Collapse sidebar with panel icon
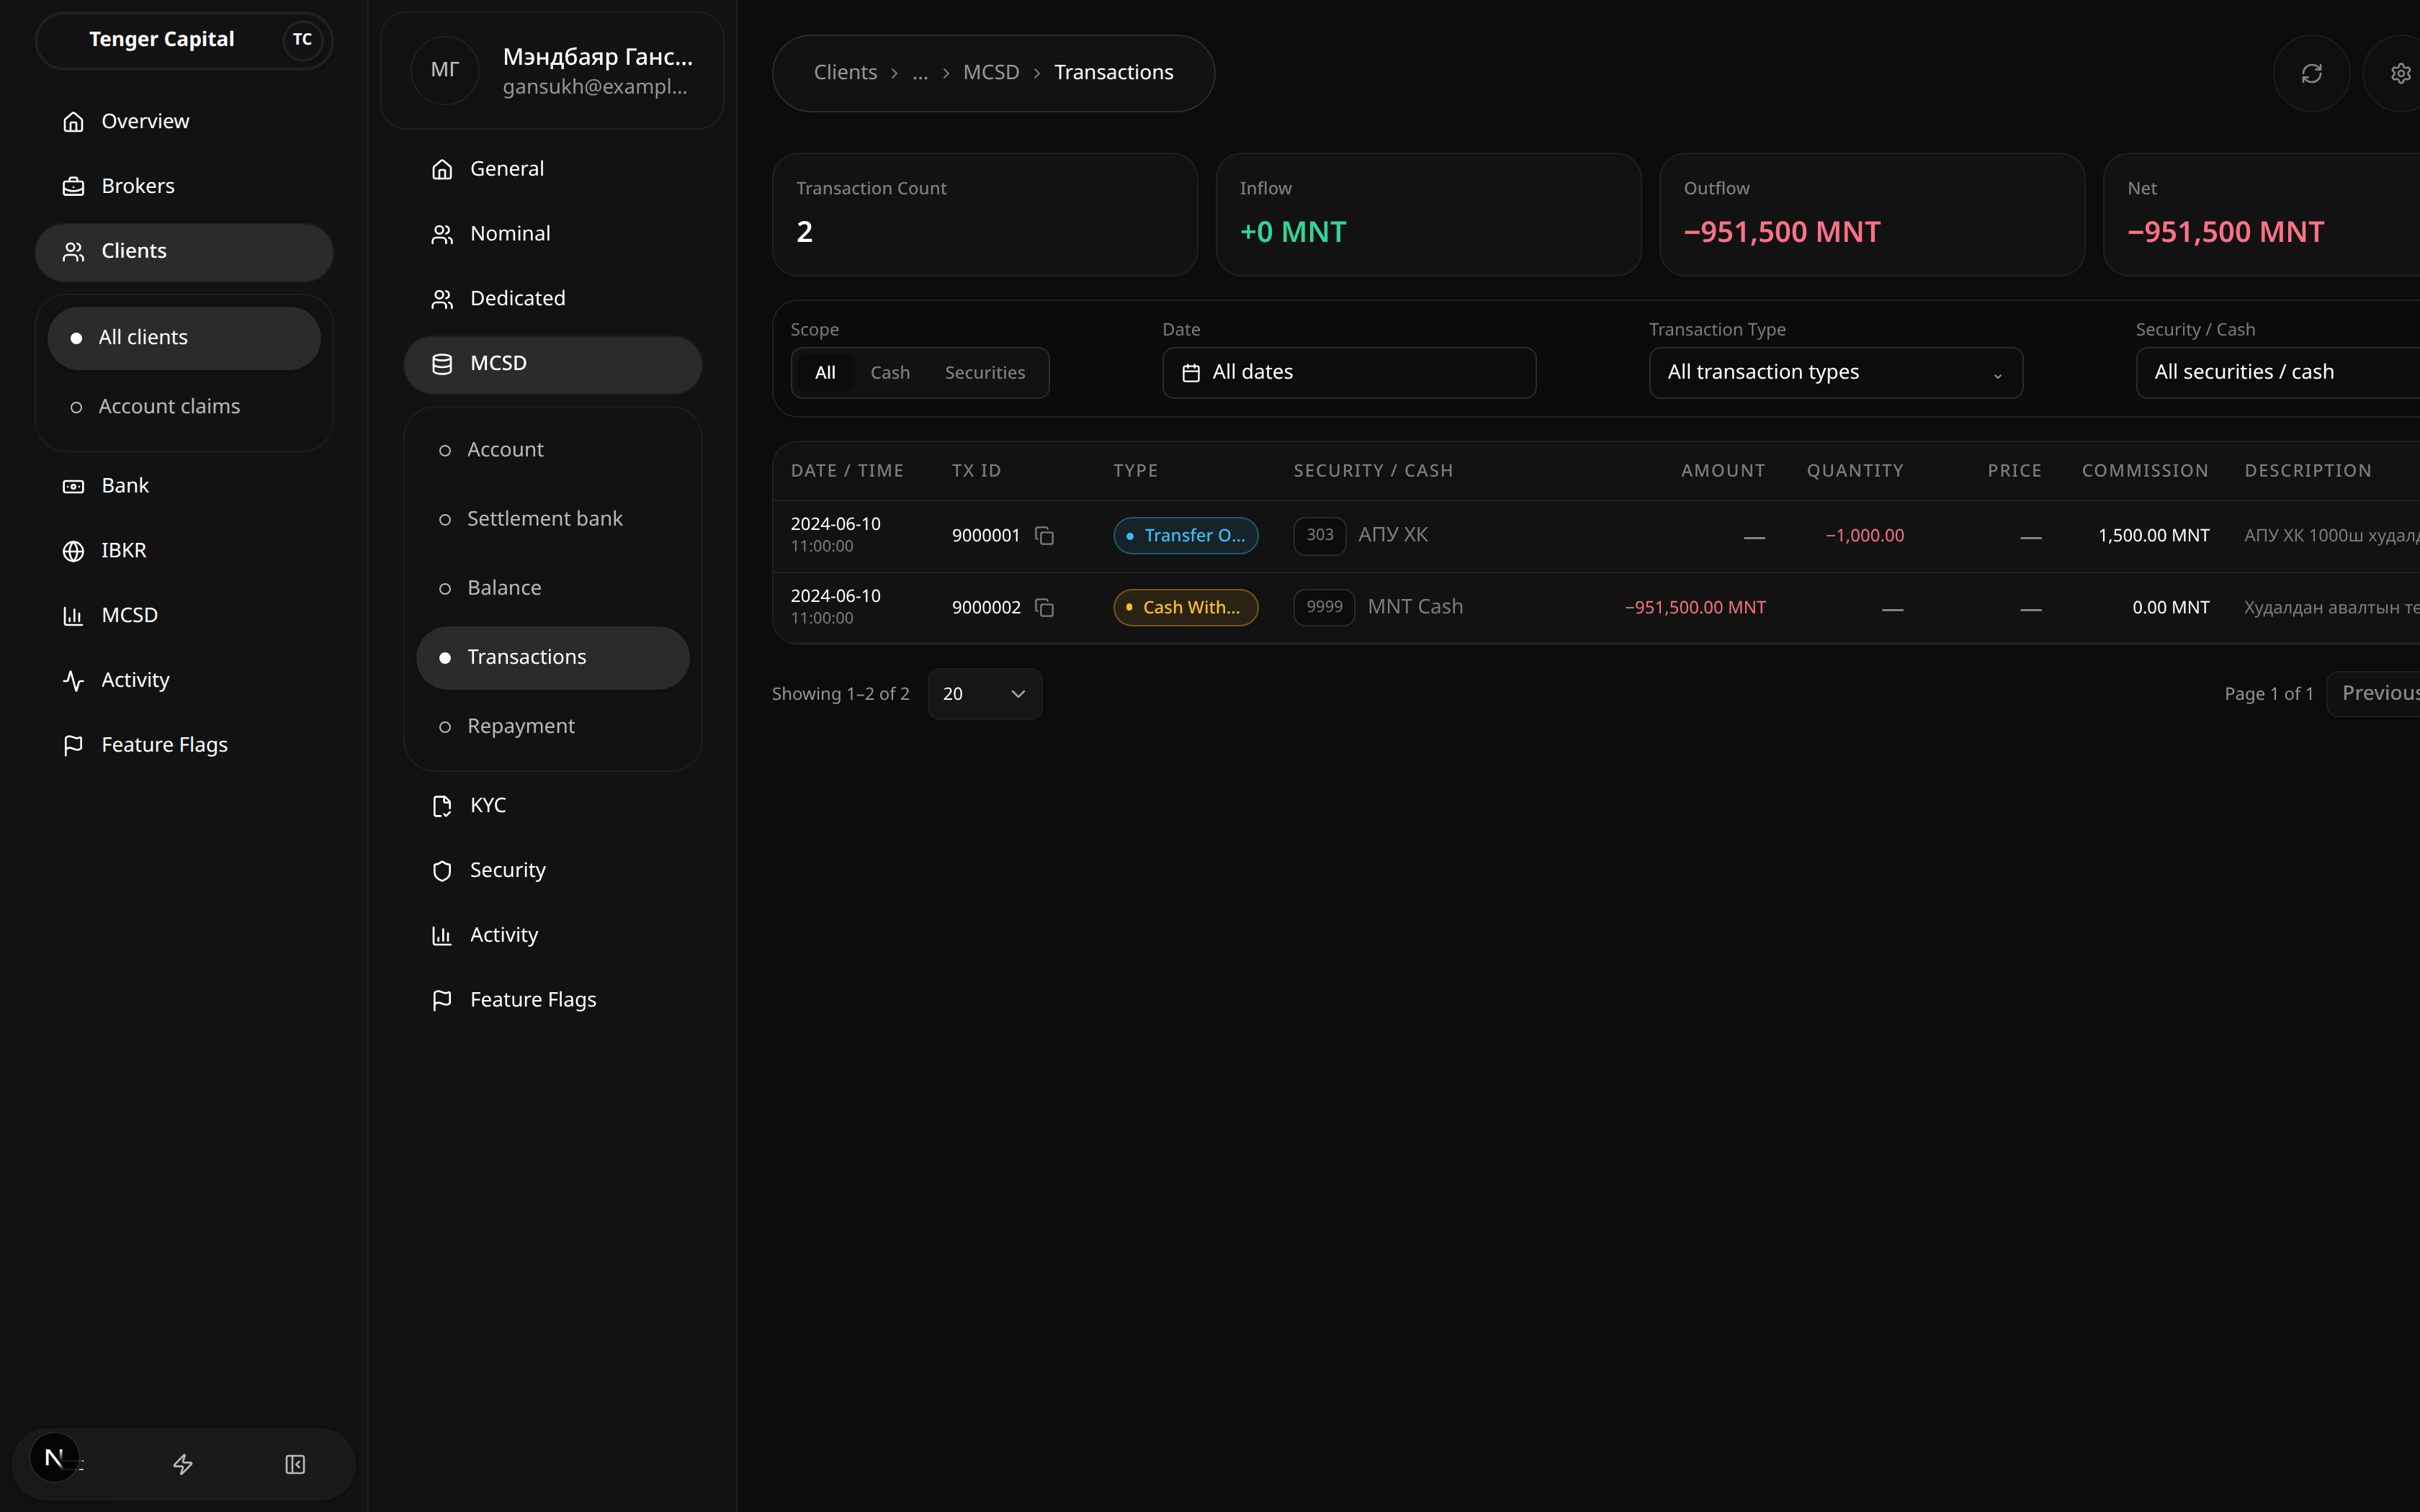This screenshot has height=1512, width=2420. tap(295, 1464)
